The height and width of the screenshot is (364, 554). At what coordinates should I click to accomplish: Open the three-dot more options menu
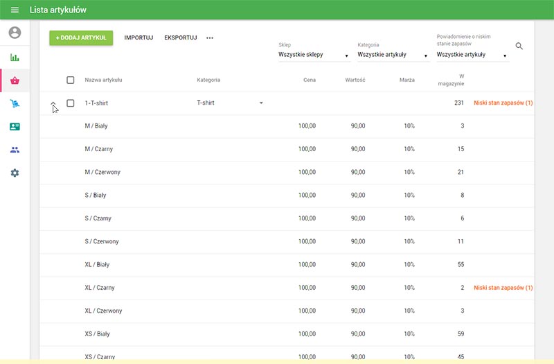click(x=210, y=38)
